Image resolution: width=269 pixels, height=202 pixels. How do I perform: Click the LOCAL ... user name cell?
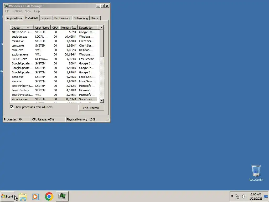41,37
